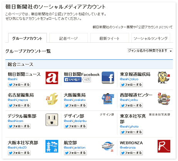The image size is (178, 161).
Task: Open the @asahicom handle link
Action: (x=15, y=121)
